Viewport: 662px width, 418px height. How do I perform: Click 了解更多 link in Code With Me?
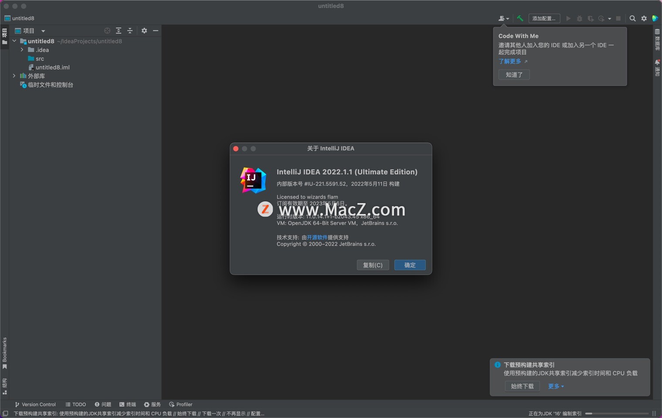[510, 61]
